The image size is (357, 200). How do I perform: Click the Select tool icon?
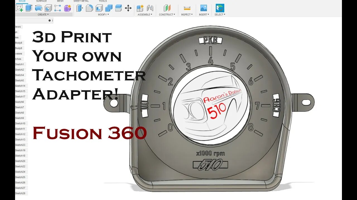(x=220, y=8)
